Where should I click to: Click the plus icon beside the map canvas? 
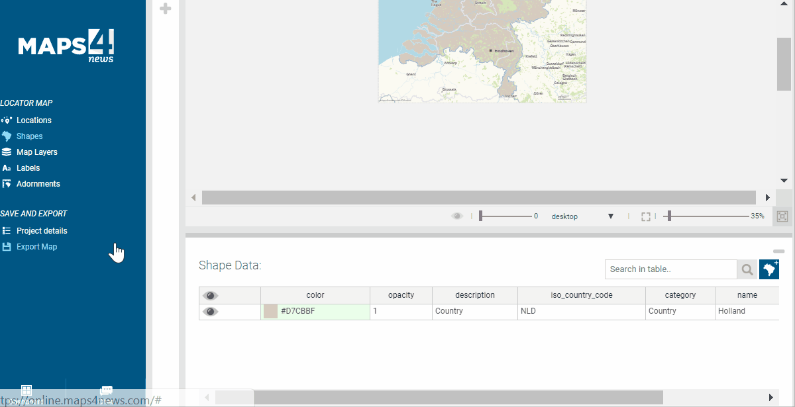coord(166,9)
